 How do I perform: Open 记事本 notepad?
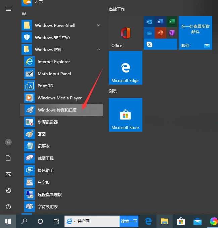[x=61, y=146]
